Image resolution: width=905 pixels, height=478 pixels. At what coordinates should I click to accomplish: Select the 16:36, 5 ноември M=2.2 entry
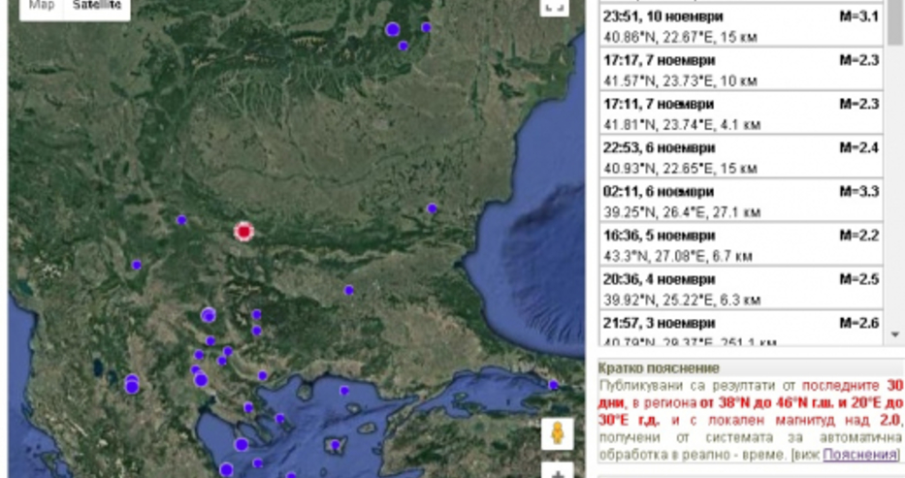coord(742,244)
